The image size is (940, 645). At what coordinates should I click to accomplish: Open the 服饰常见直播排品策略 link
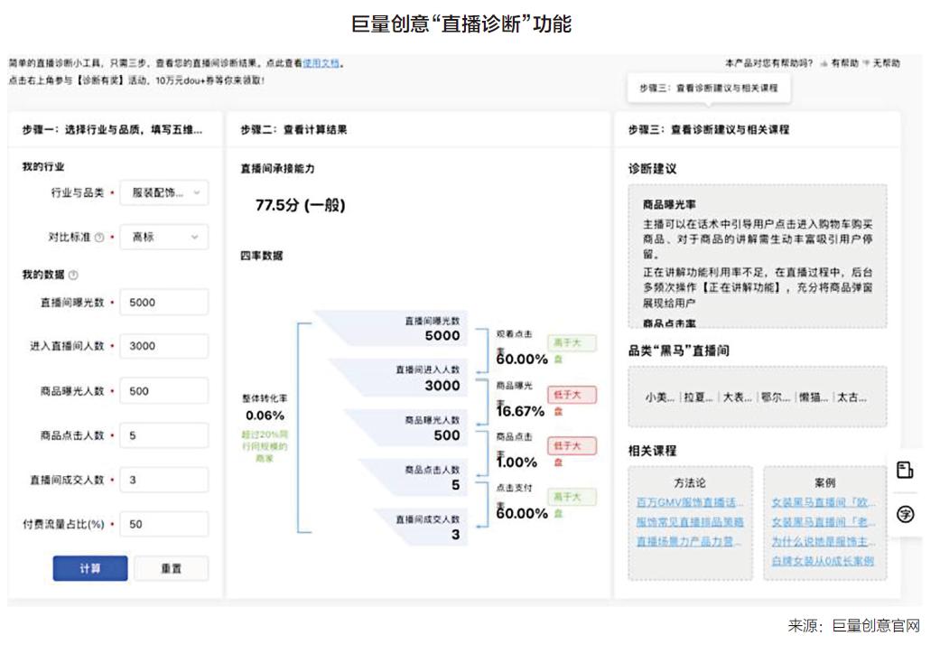click(x=689, y=522)
